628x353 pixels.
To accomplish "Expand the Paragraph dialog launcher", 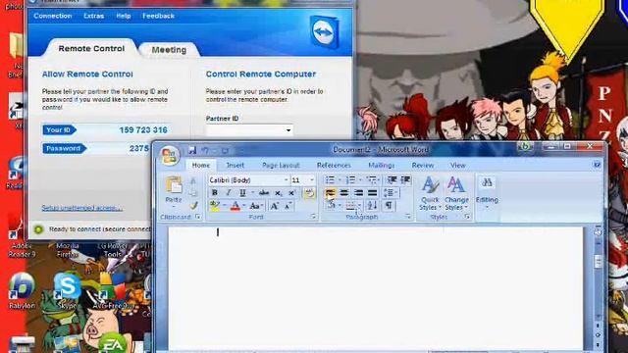I will coord(408,217).
